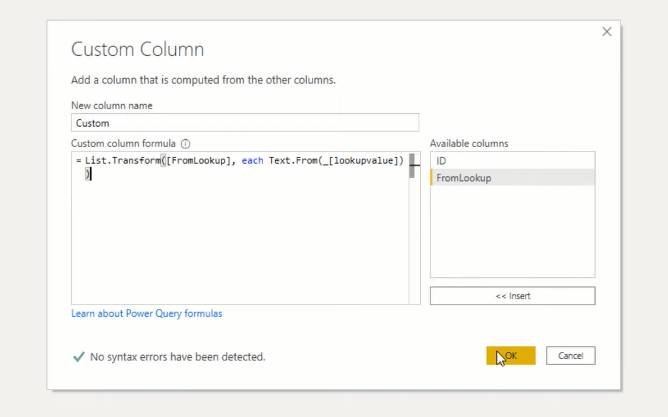The height and width of the screenshot is (417, 668).
Task: Open the formula info icon
Action: click(186, 144)
